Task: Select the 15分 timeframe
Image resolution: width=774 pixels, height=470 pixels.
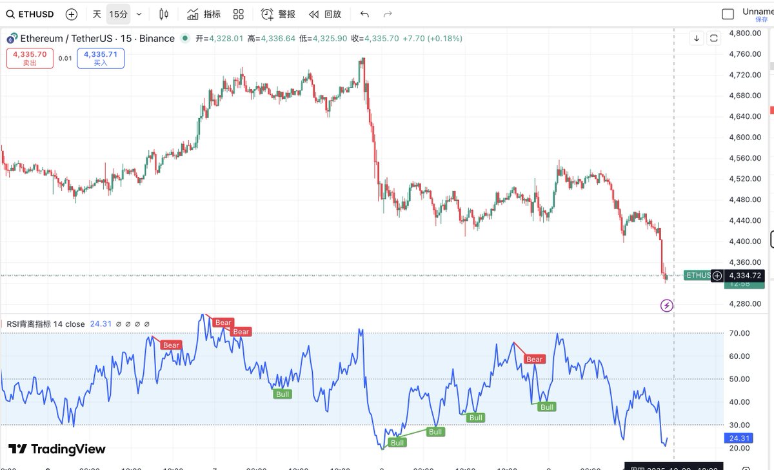Action: pos(118,14)
